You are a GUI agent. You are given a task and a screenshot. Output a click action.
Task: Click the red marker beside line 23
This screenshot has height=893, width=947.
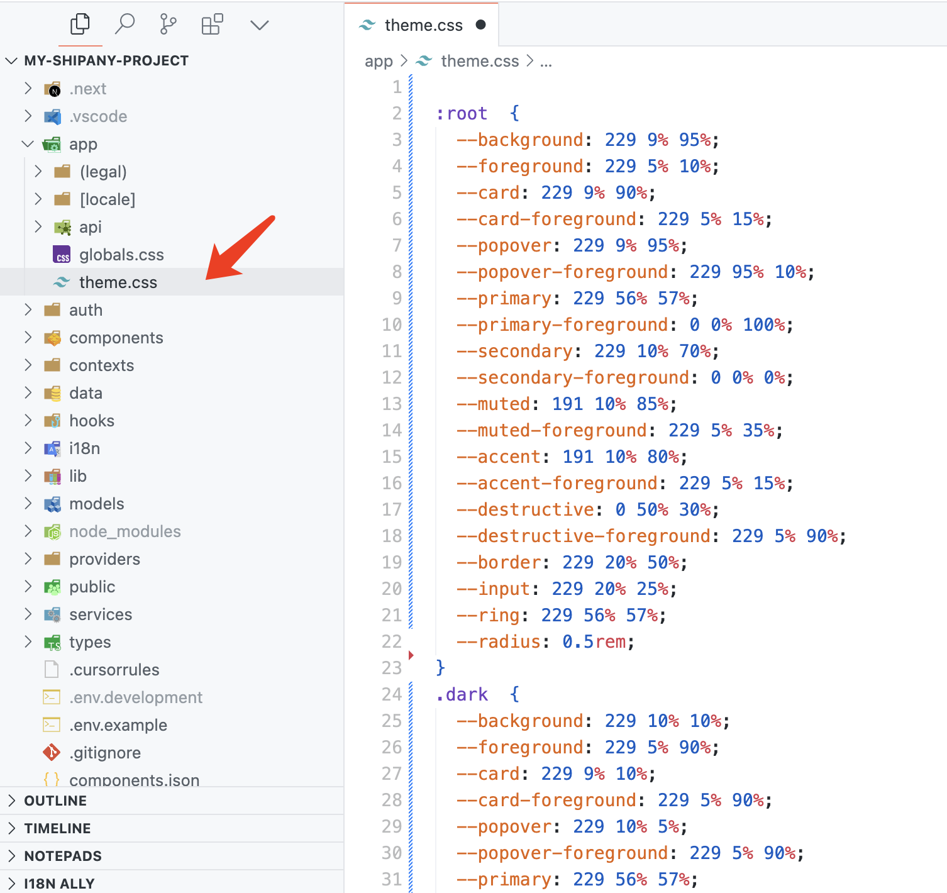click(x=411, y=655)
